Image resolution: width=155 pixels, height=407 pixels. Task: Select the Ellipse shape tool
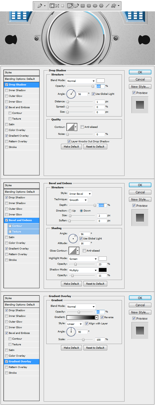pos(95,6)
